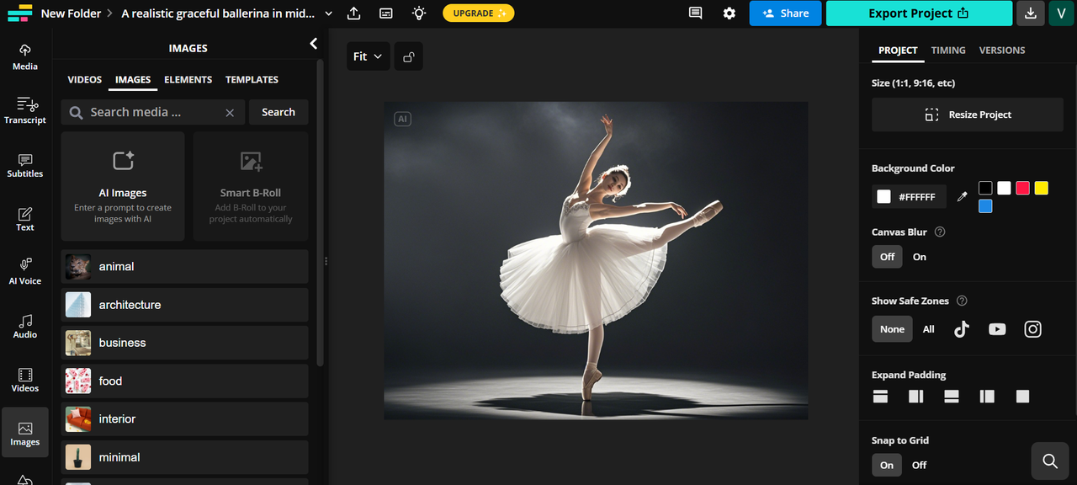The width and height of the screenshot is (1077, 485).
Task: Click the lightbulb tips icon
Action: point(418,13)
